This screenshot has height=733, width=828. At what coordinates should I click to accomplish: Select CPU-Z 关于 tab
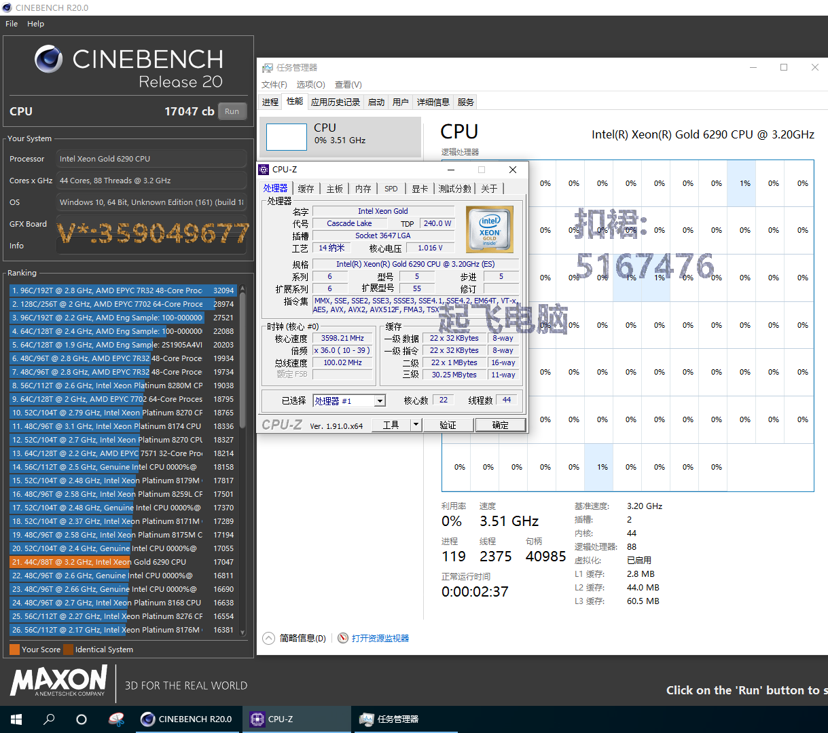click(x=490, y=189)
